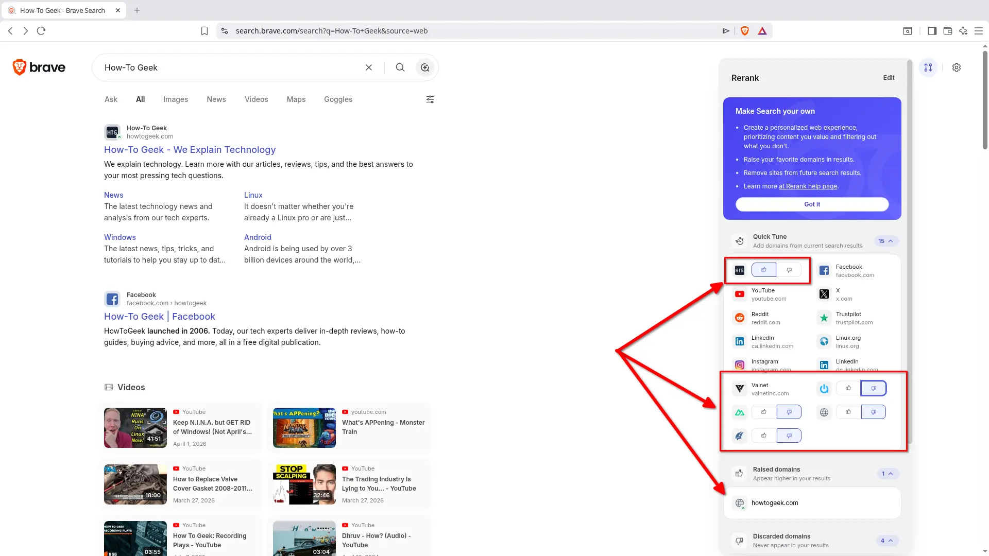The image size is (989, 556).
Task: Select the All tab
Action: point(140,99)
